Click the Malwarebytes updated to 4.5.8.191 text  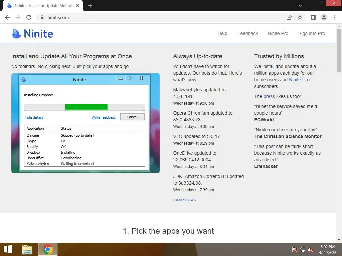[199, 93]
